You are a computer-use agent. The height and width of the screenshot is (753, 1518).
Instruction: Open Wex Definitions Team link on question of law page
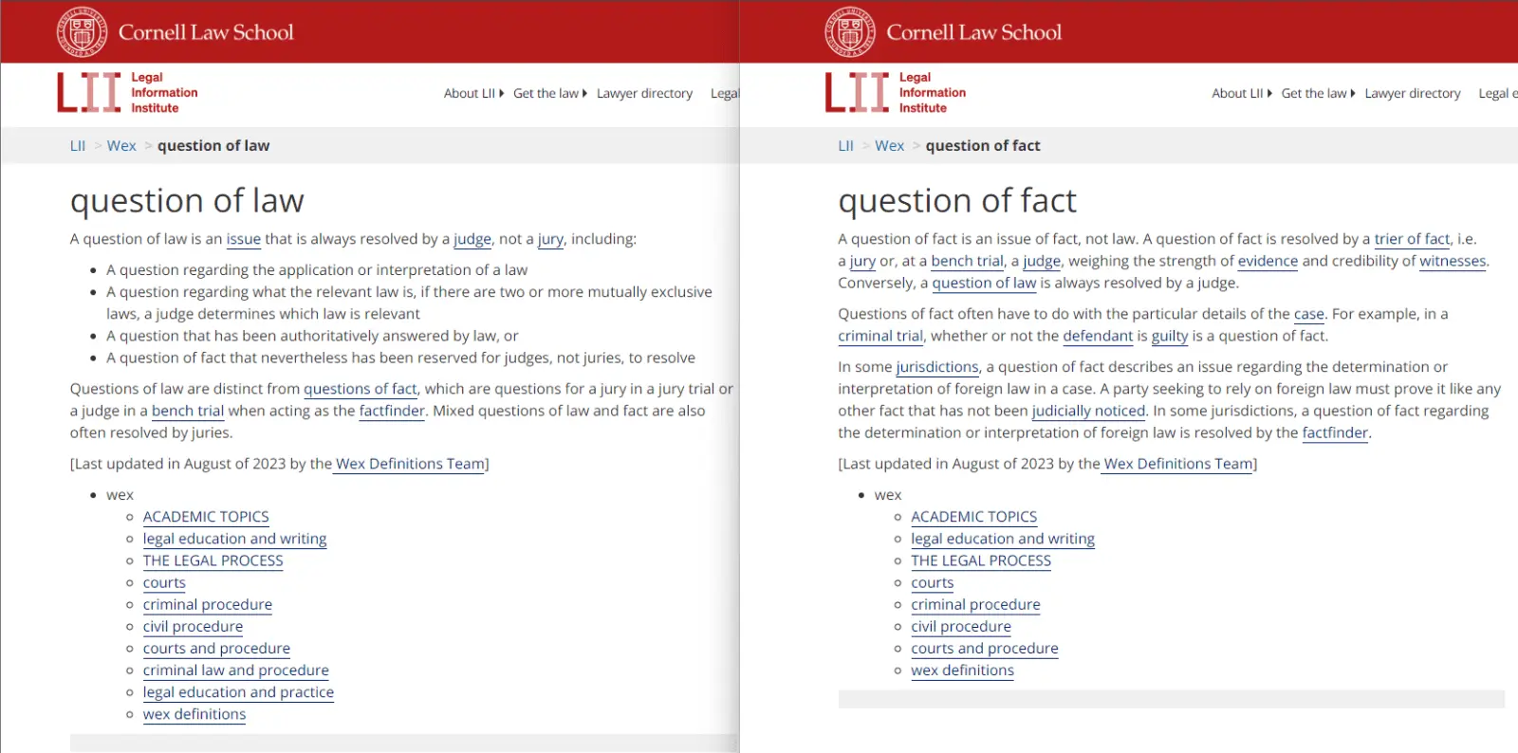410,464
